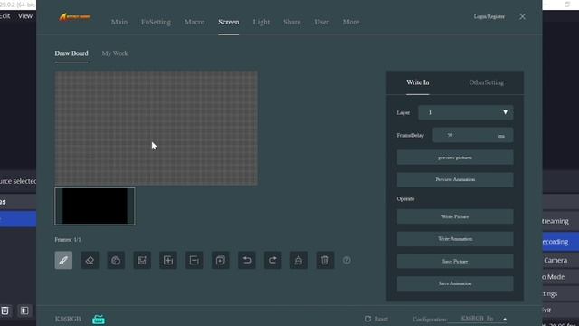Click the Save Picture button
The image size is (579, 326).
coord(455,262)
